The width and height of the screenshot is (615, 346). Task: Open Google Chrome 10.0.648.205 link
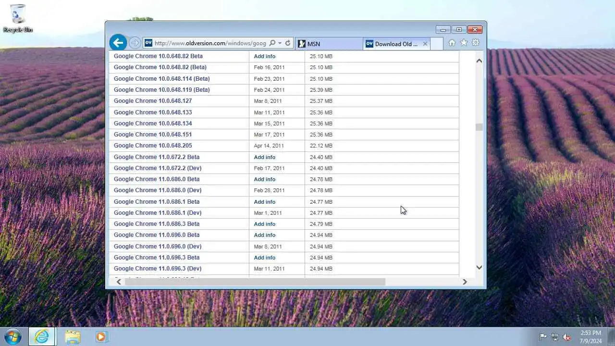pyautogui.click(x=153, y=146)
